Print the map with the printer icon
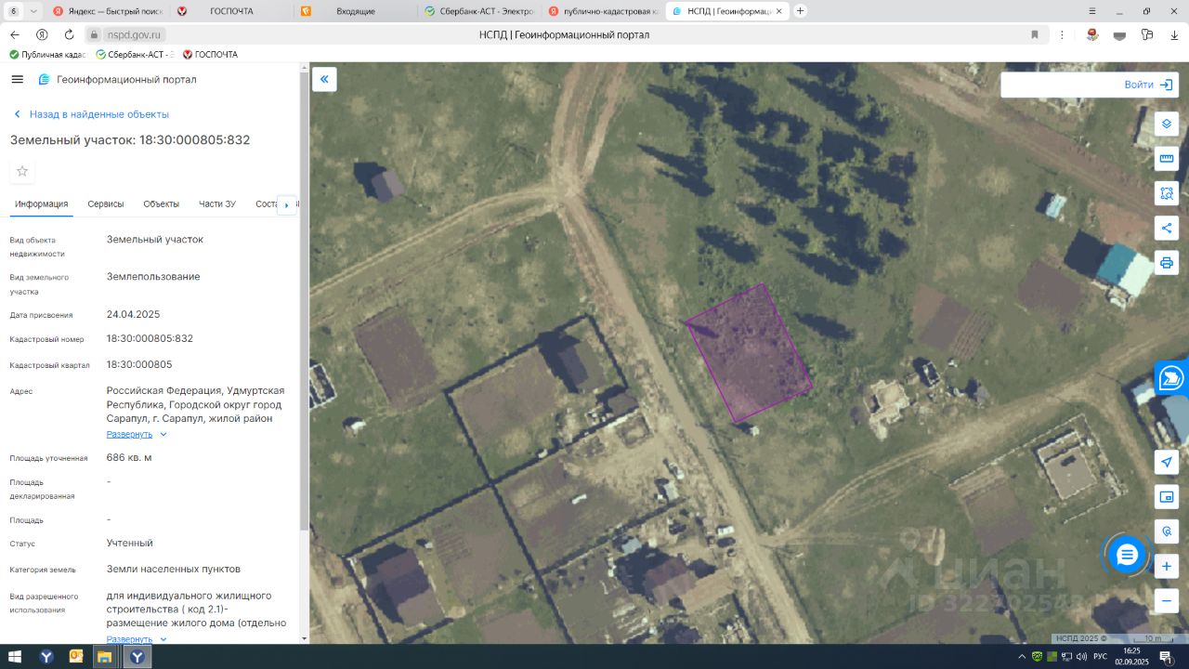The image size is (1189, 669). point(1167,262)
